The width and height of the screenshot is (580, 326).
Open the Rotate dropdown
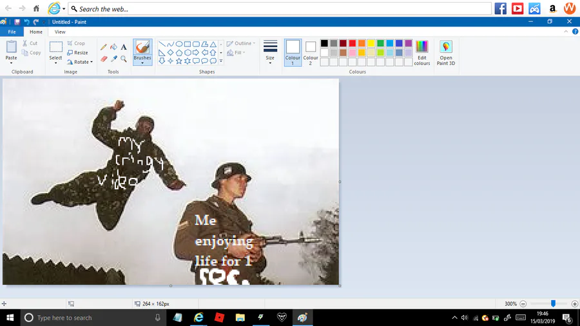click(80, 62)
